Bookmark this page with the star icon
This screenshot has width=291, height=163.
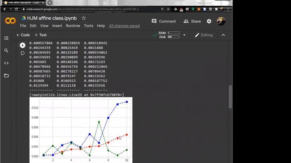(168, 9)
